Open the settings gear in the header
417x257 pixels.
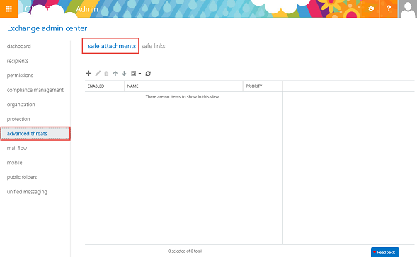(x=371, y=8)
